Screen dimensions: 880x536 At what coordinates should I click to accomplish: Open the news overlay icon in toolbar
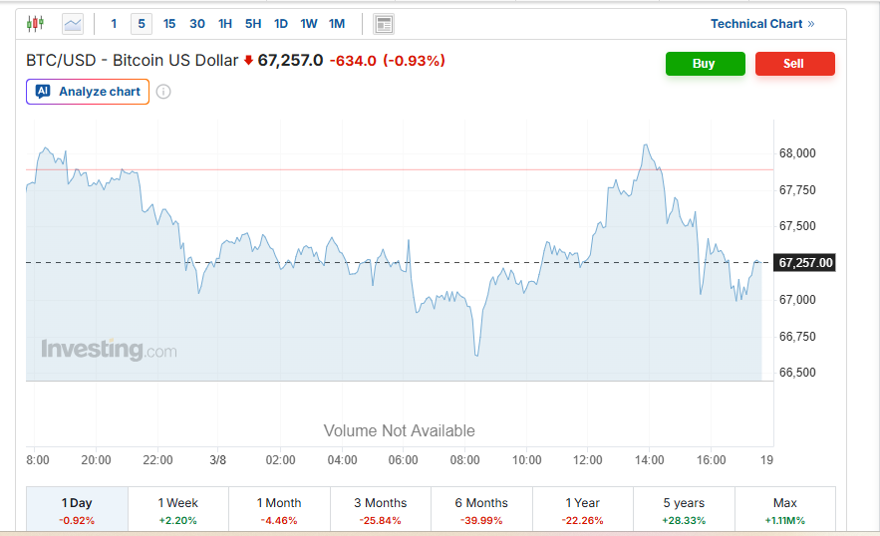383,24
